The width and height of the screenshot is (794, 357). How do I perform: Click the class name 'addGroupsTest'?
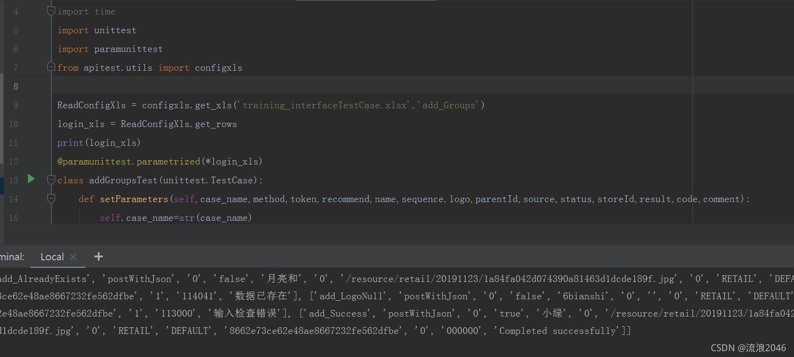pos(123,180)
